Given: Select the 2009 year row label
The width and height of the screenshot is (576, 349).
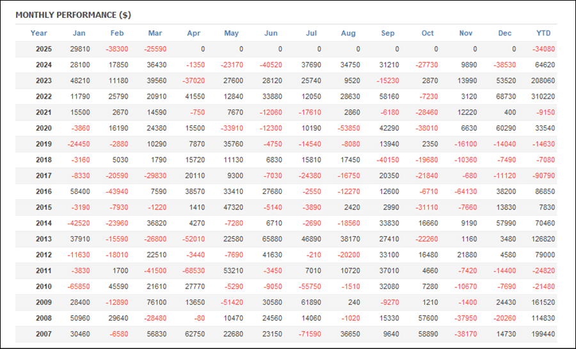Looking at the screenshot, I should [44, 302].
